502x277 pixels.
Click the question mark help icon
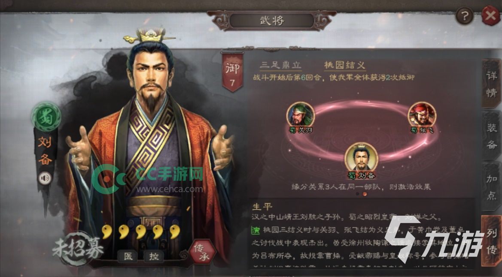(x=464, y=15)
